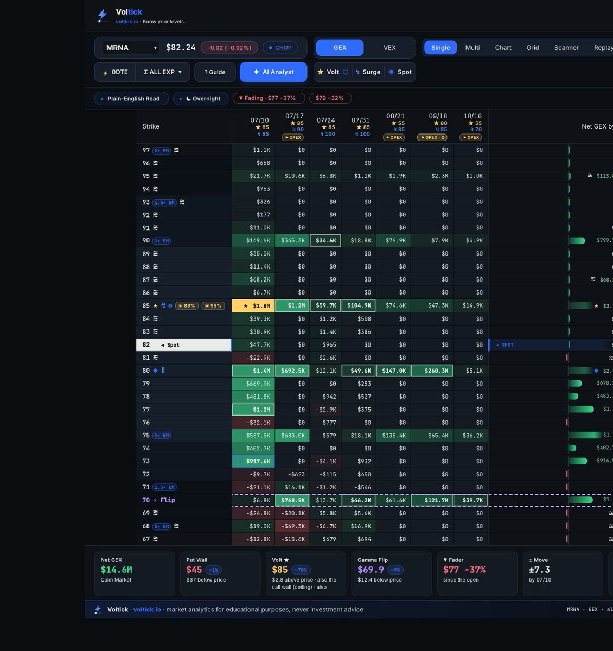Click the 2× EM badge on strike 97

tap(162, 150)
